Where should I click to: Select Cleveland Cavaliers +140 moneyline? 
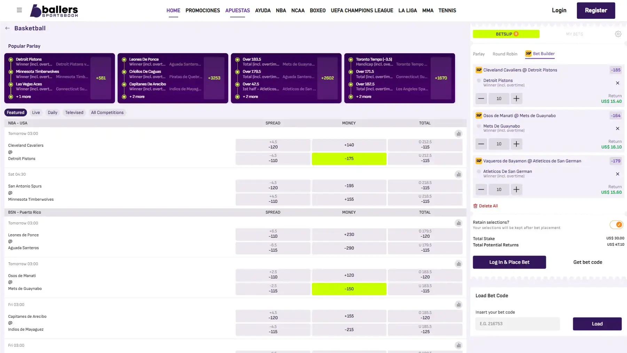[x=349, y=145]
